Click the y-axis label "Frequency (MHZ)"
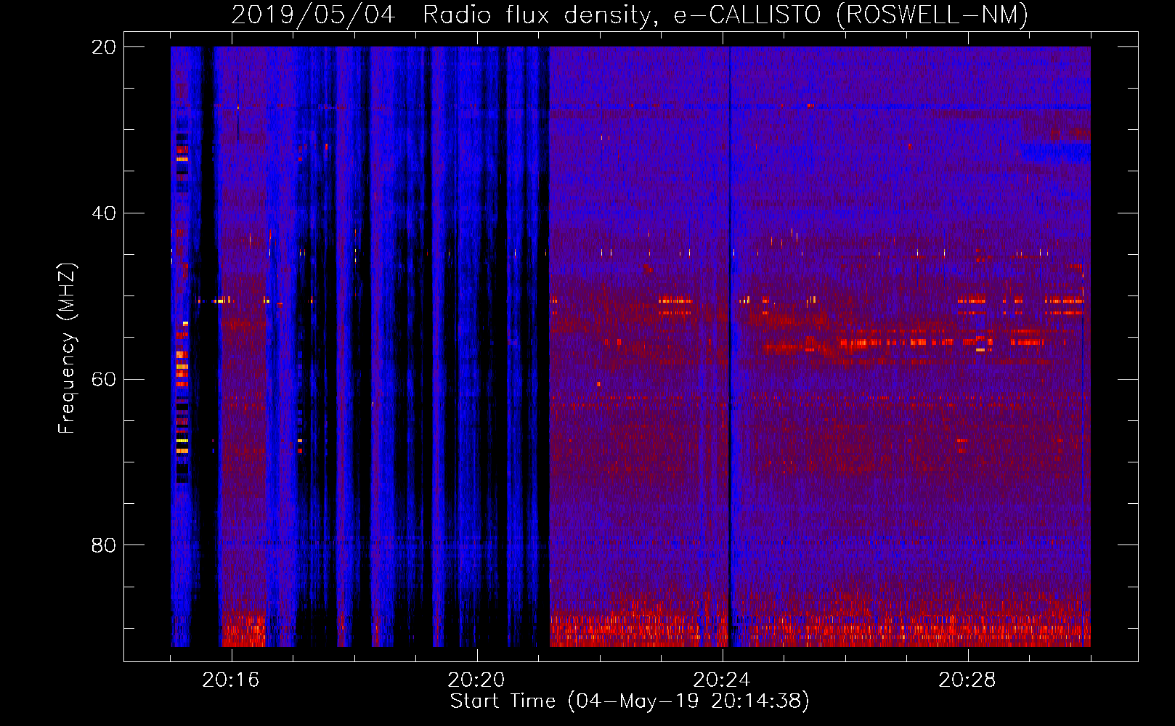This screenshot has width=1175, height=726. click(x=67, y=348)
